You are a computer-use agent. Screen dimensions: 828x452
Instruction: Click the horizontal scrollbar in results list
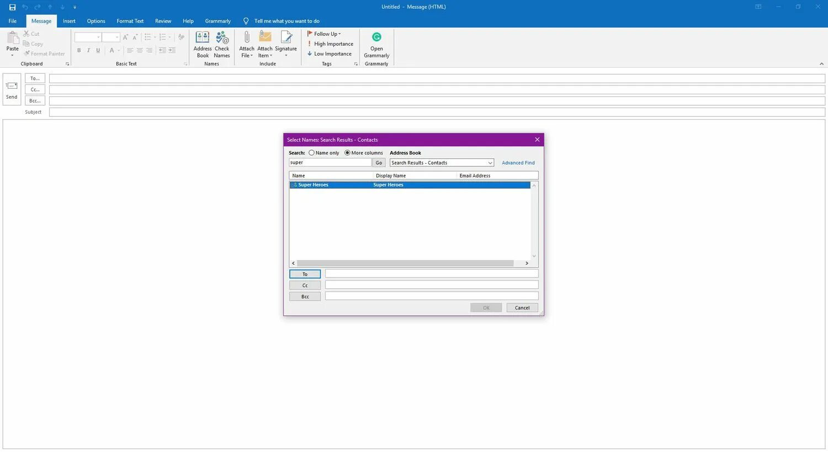pos(405,263)
